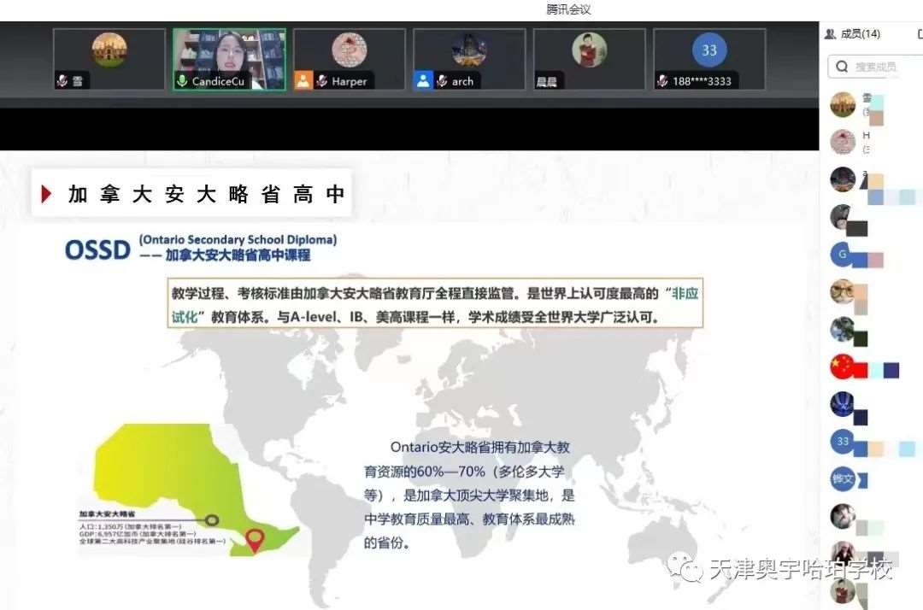Select the participant tile with red-dressed avatar
The height and width of the screenshot is (610, 923).
click(589, 51)
